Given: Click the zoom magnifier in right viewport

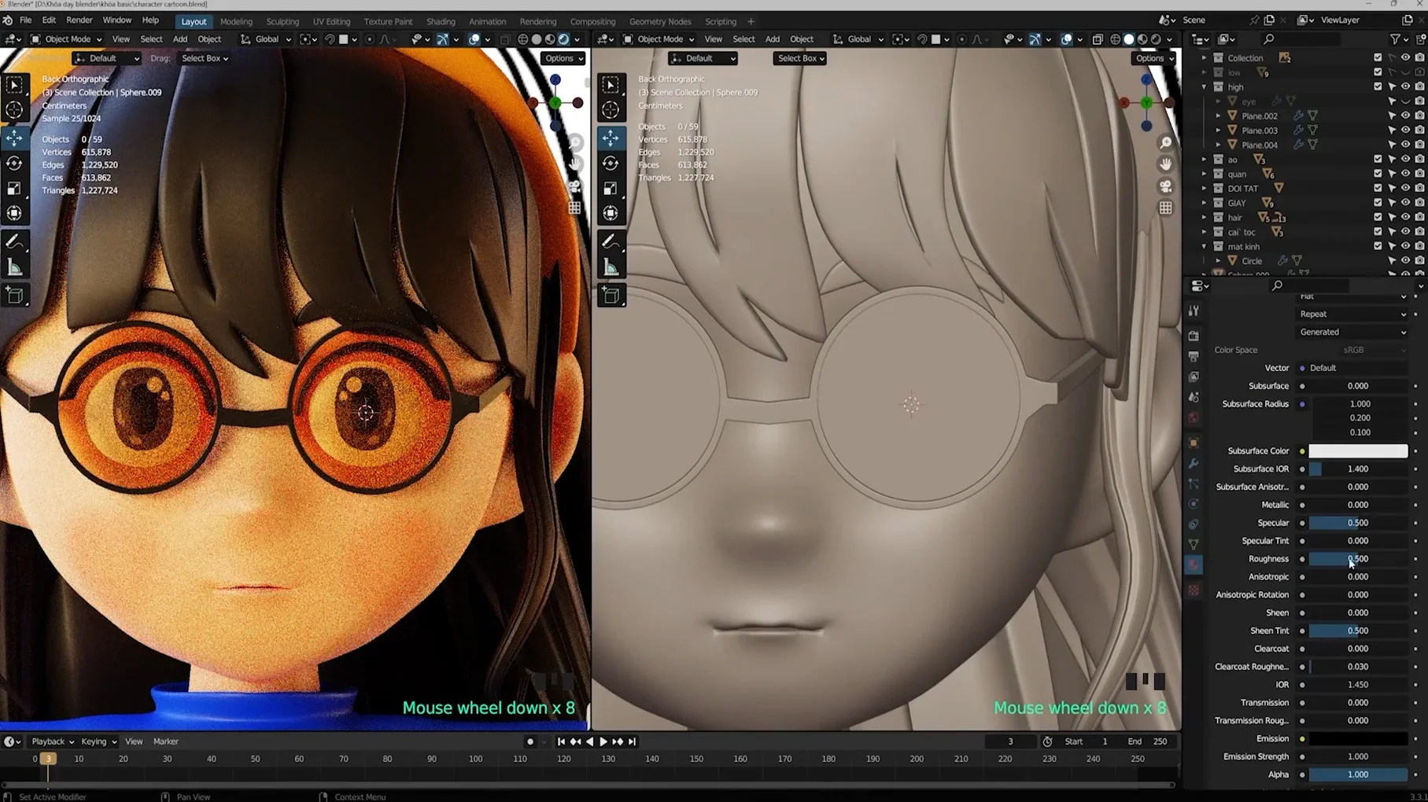Looking at the screenshot, I should (x=1165, y=142).
